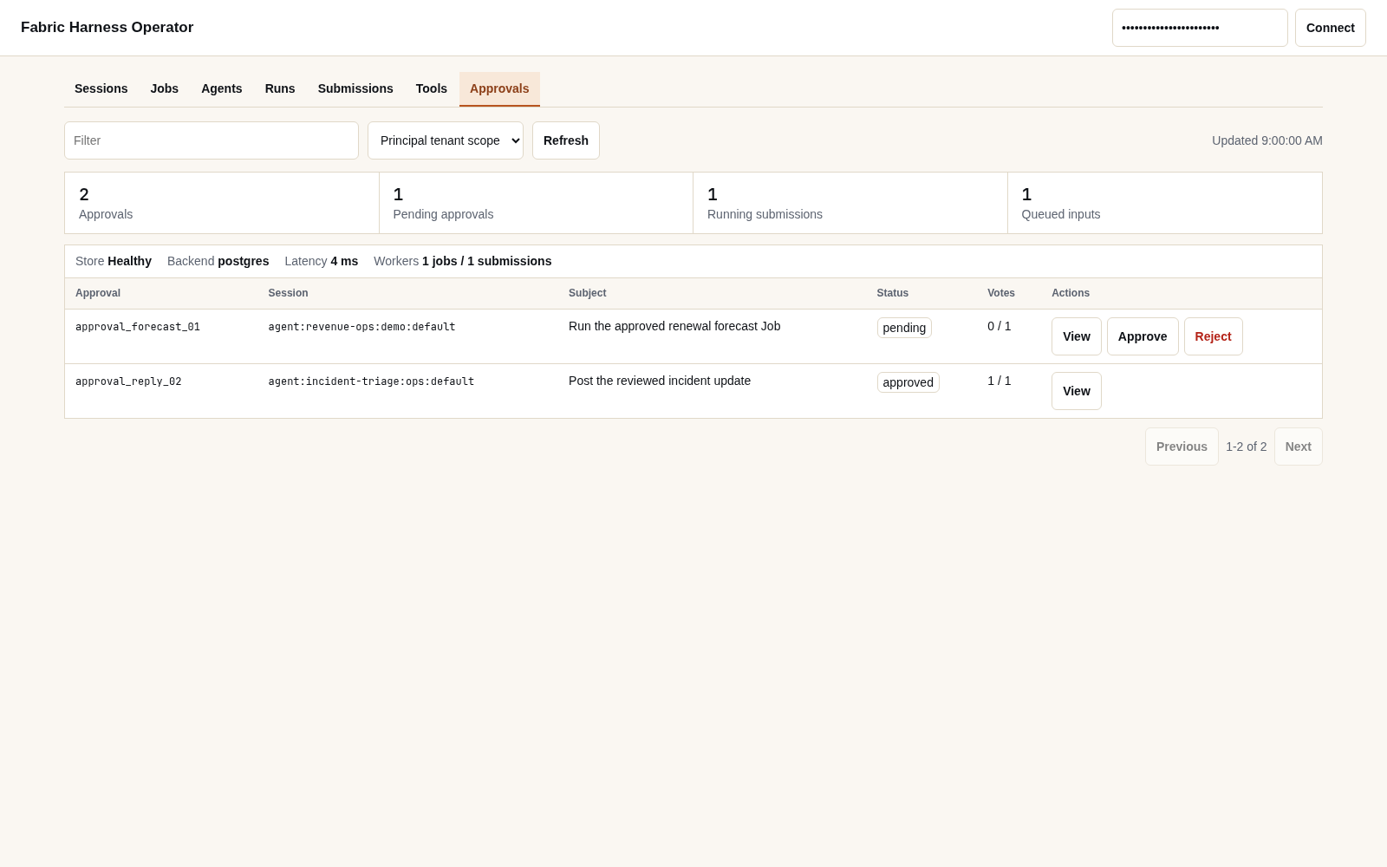Select the Approvals tab
Viewport: 1387px width, 867px height.
pyautogui.click(x=499, y=88)
